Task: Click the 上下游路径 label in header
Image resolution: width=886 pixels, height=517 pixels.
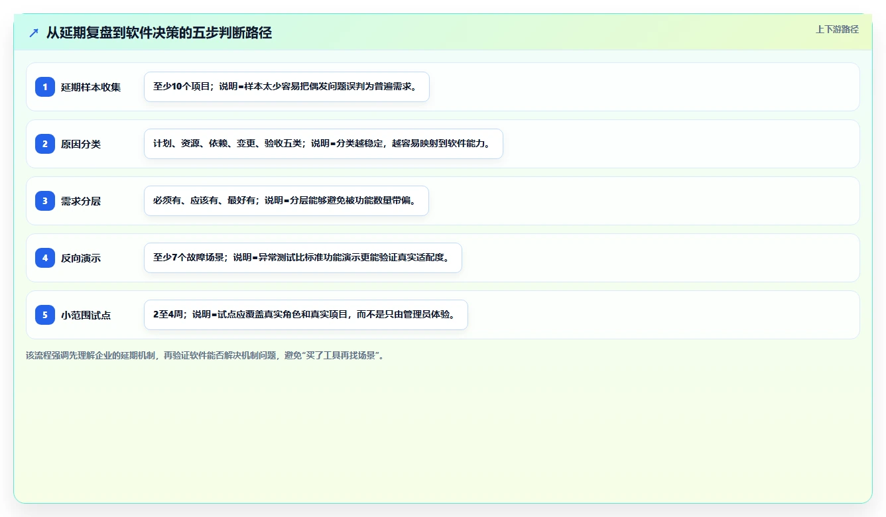Action: point(837,29)
